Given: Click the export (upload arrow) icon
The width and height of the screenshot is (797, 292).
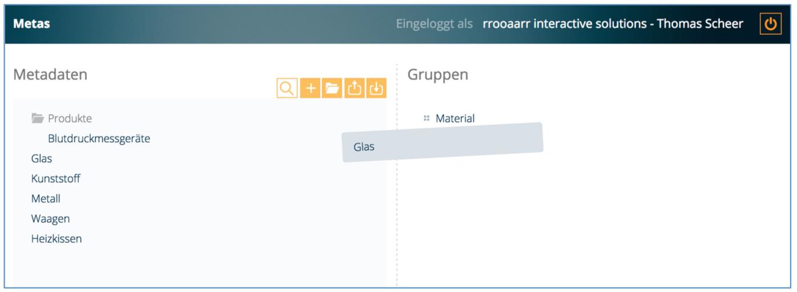Looking at the screenshot, I should [x=354, y=88].
